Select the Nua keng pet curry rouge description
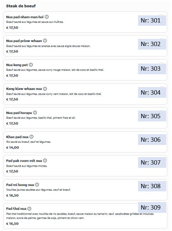The width and height of the screenshot is (172, 231). pyautogui.click(x=55, y=70)
